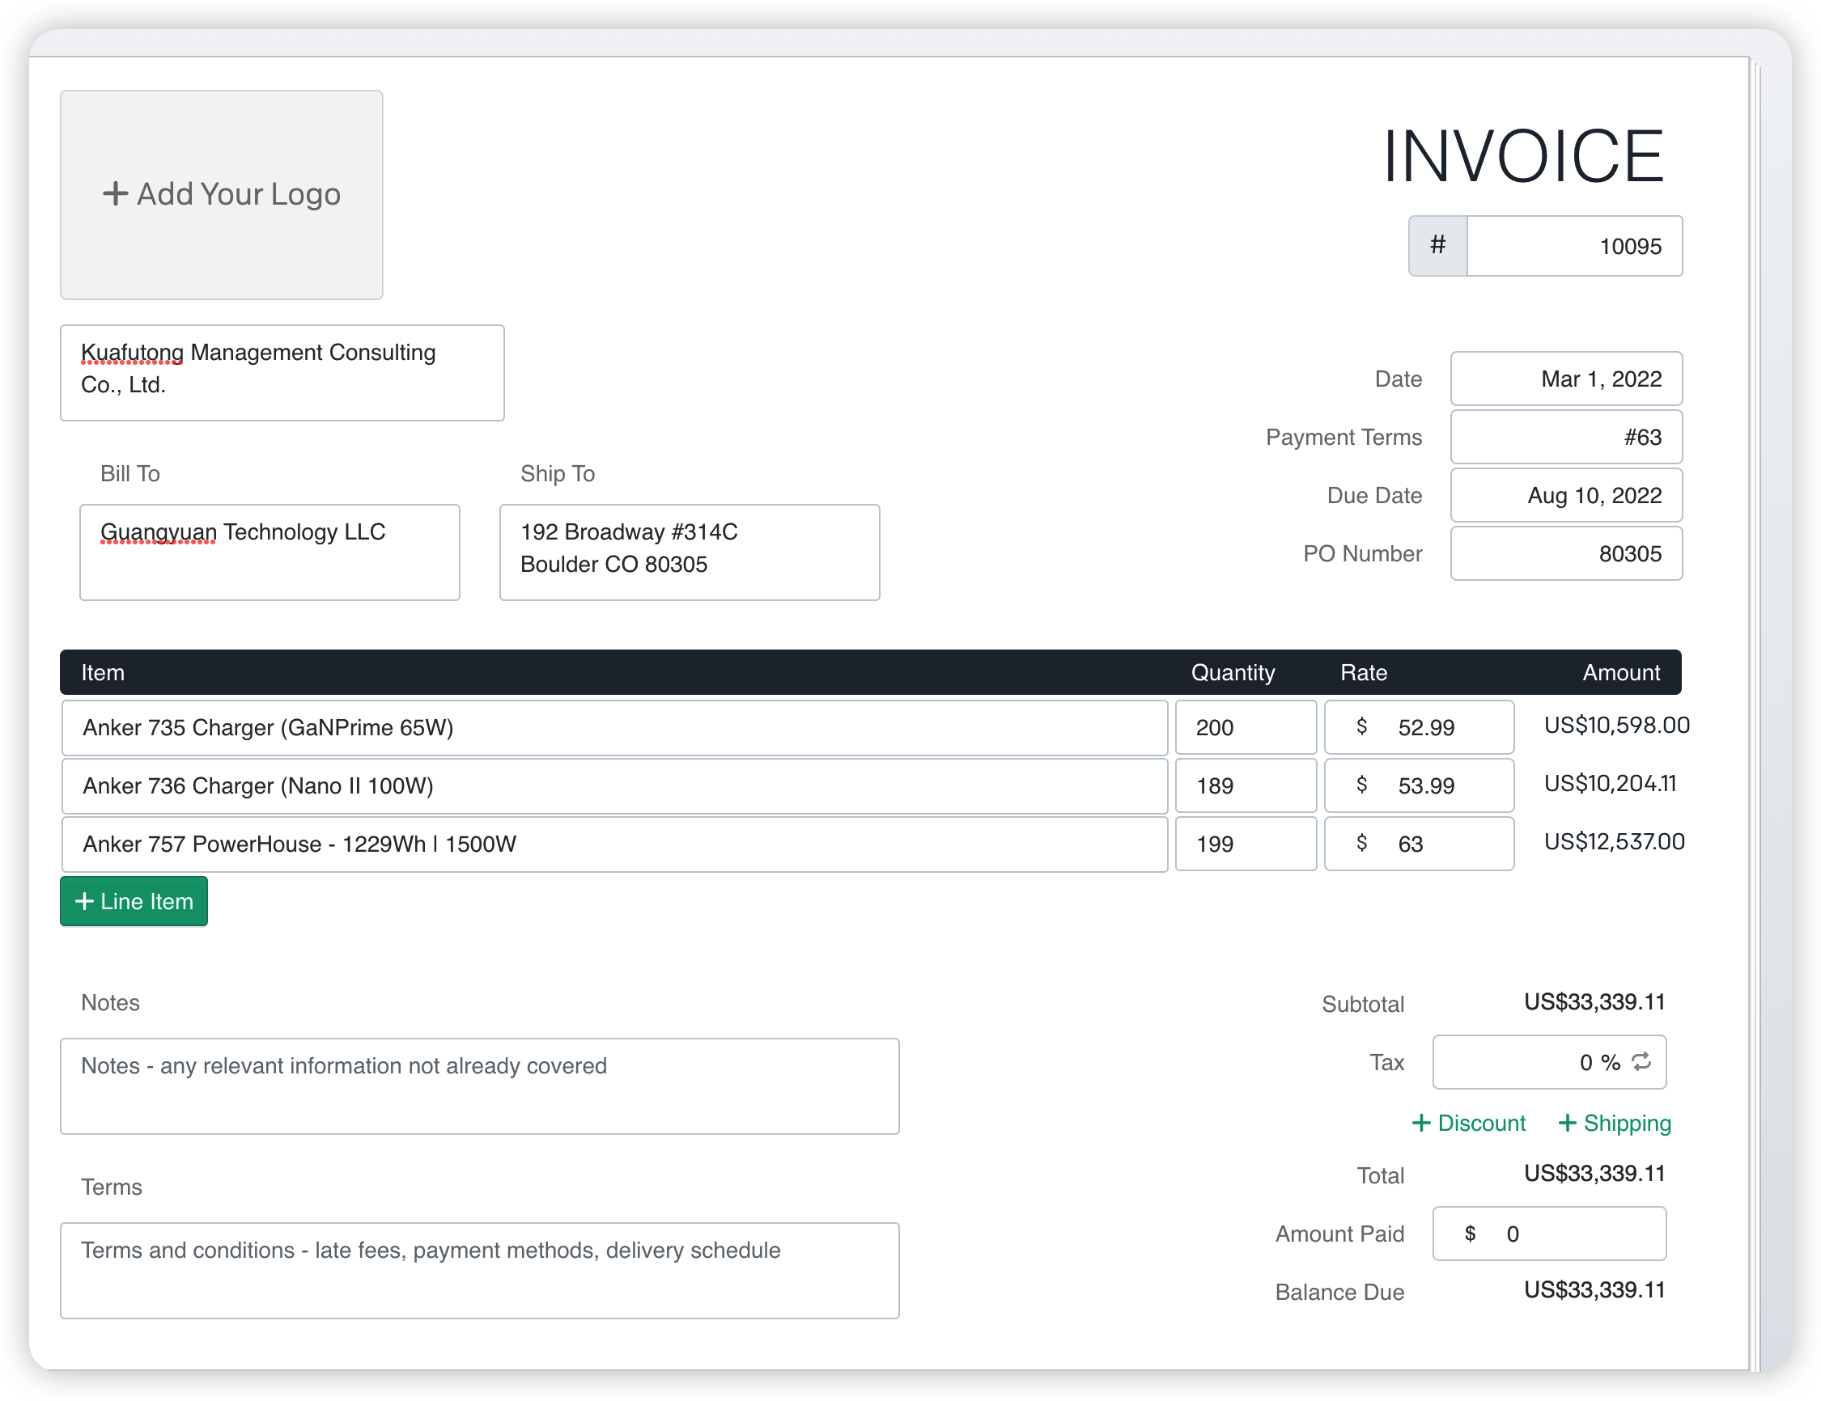Edit the PO Number field 80305
Viewport: 1821px width, 1401px height.
tap(1566, 553)
